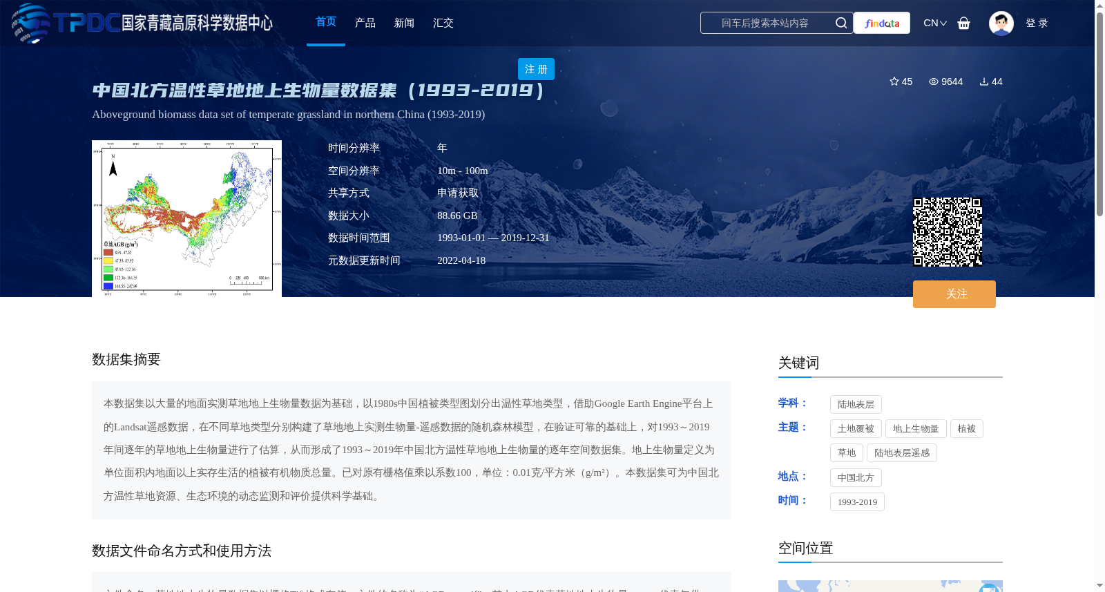Select the 1993-2019 time tag

tap(857, 502)
